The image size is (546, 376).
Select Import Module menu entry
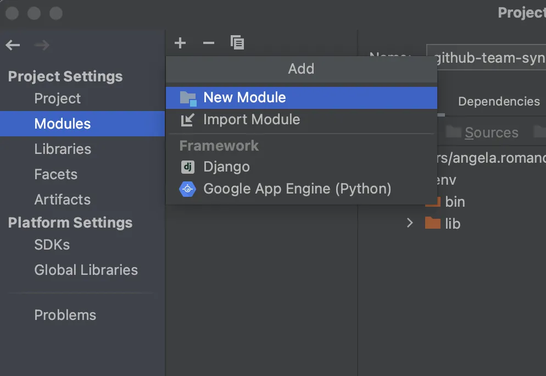coord(252,119)
